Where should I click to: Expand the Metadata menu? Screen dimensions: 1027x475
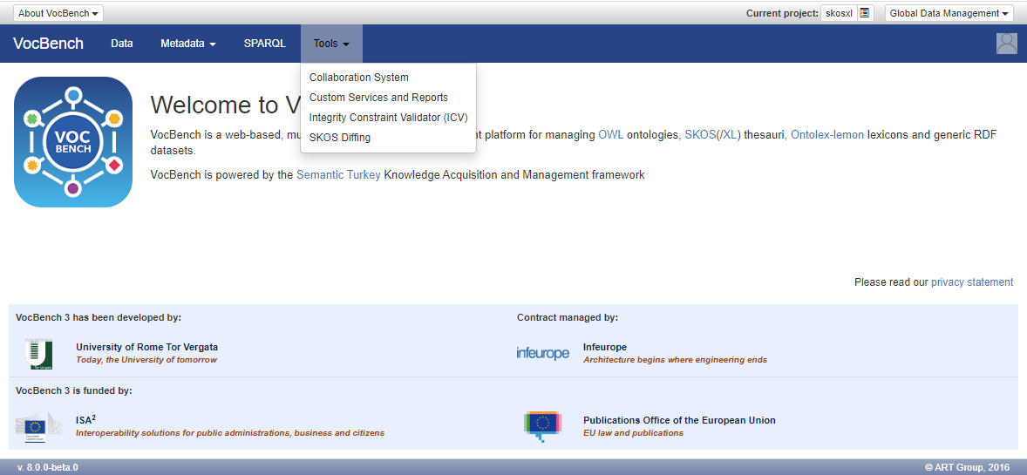188,44
